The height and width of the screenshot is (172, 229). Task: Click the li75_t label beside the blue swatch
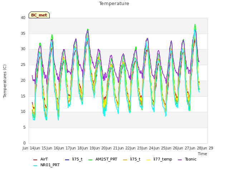tap(77, 159)
